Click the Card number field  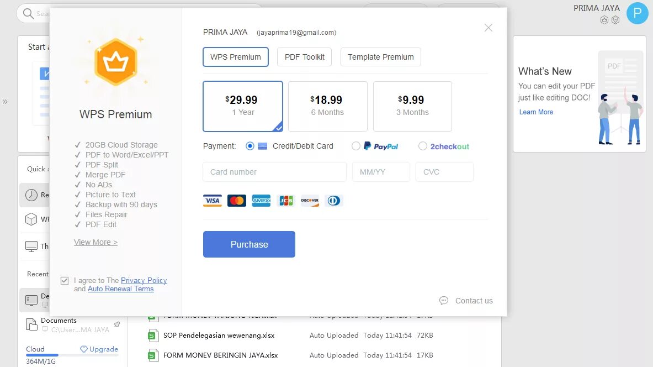tap(274, 172)
